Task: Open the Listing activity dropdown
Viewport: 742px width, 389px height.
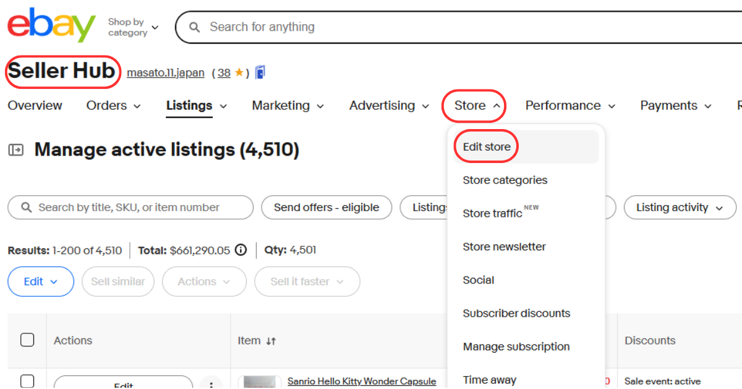Action: coord(680,207)
